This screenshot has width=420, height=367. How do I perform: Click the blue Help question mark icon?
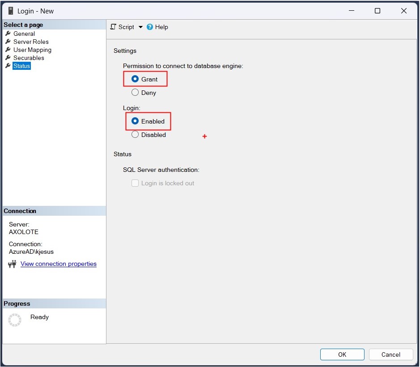(150, 27)
